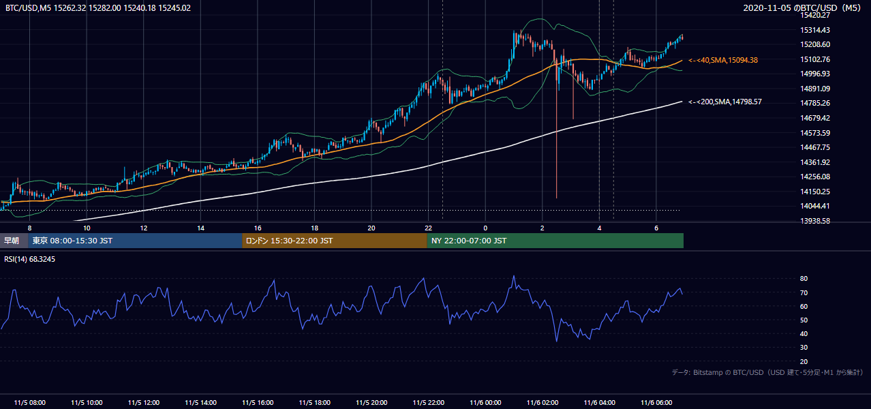Viewport: 871px width, 409px height.
Task: Click the bottom date label 11/6 06:00
Action: pyautogui.click(x=656, y=403)
